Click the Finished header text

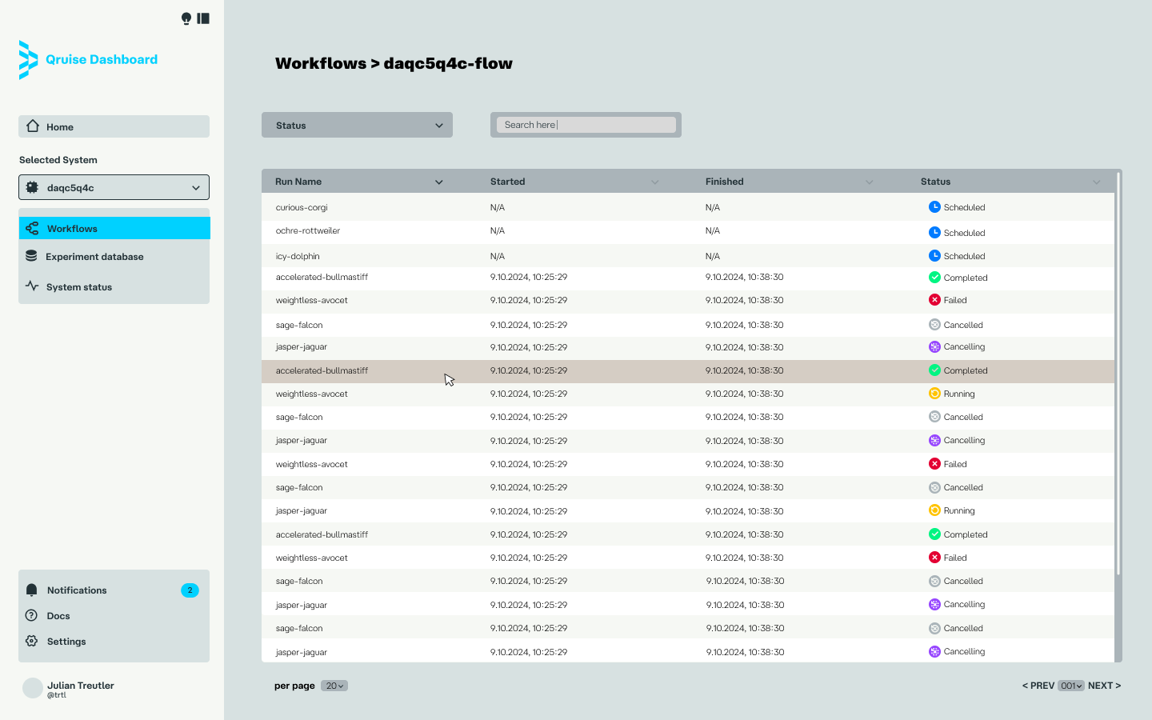point(725,182)
